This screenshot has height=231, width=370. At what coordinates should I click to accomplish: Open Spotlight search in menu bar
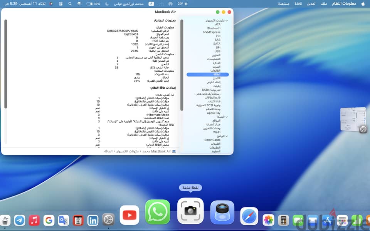[x=70, y=4]
